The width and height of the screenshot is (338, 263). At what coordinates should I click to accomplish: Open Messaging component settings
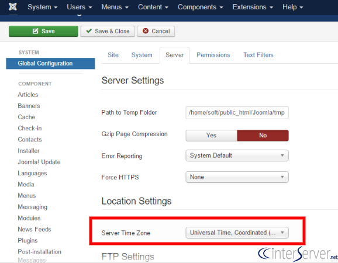click(x=33, y=207)
